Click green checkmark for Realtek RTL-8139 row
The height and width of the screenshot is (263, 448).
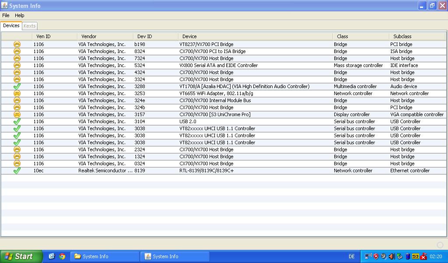[x=17, y=171]
